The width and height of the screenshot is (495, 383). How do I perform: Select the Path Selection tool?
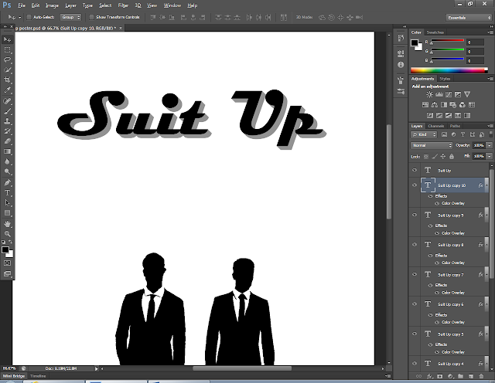point(7,202)
